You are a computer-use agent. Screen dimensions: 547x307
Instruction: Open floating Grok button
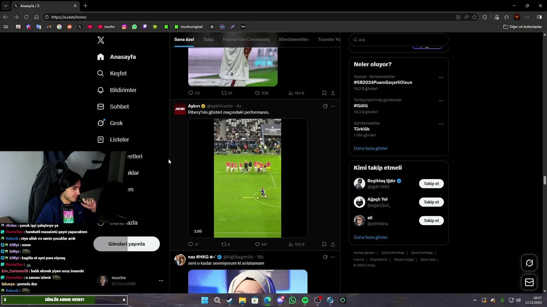pyautogui.click(x=529, y=263)
